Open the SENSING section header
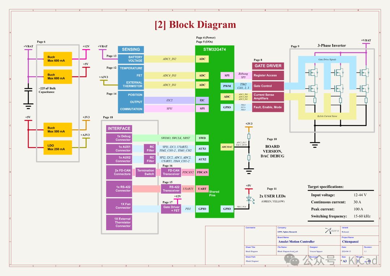Image resolution: width=390 pixels, height=276 pixels. (x=130, y=49)
